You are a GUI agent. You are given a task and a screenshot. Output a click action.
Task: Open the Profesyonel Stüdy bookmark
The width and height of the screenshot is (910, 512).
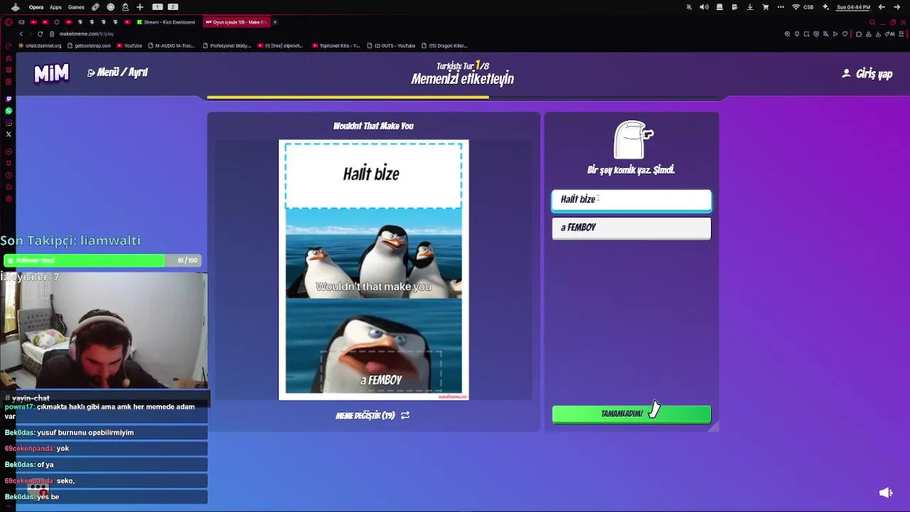click(x=227, y=46)
